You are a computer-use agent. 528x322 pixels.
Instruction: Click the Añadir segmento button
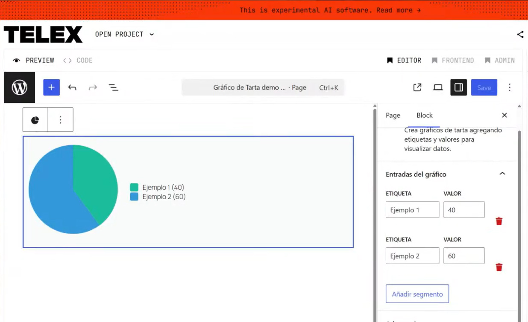point(417,294)
